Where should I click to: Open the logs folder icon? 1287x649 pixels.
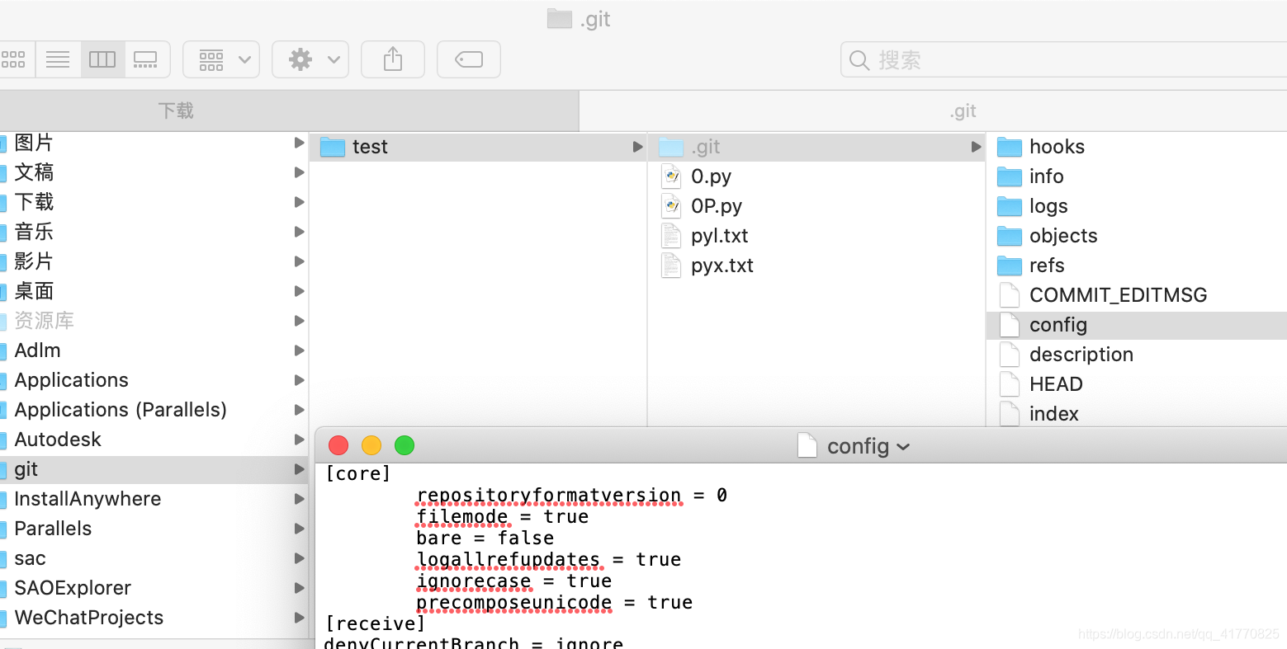click(1010, 206)
